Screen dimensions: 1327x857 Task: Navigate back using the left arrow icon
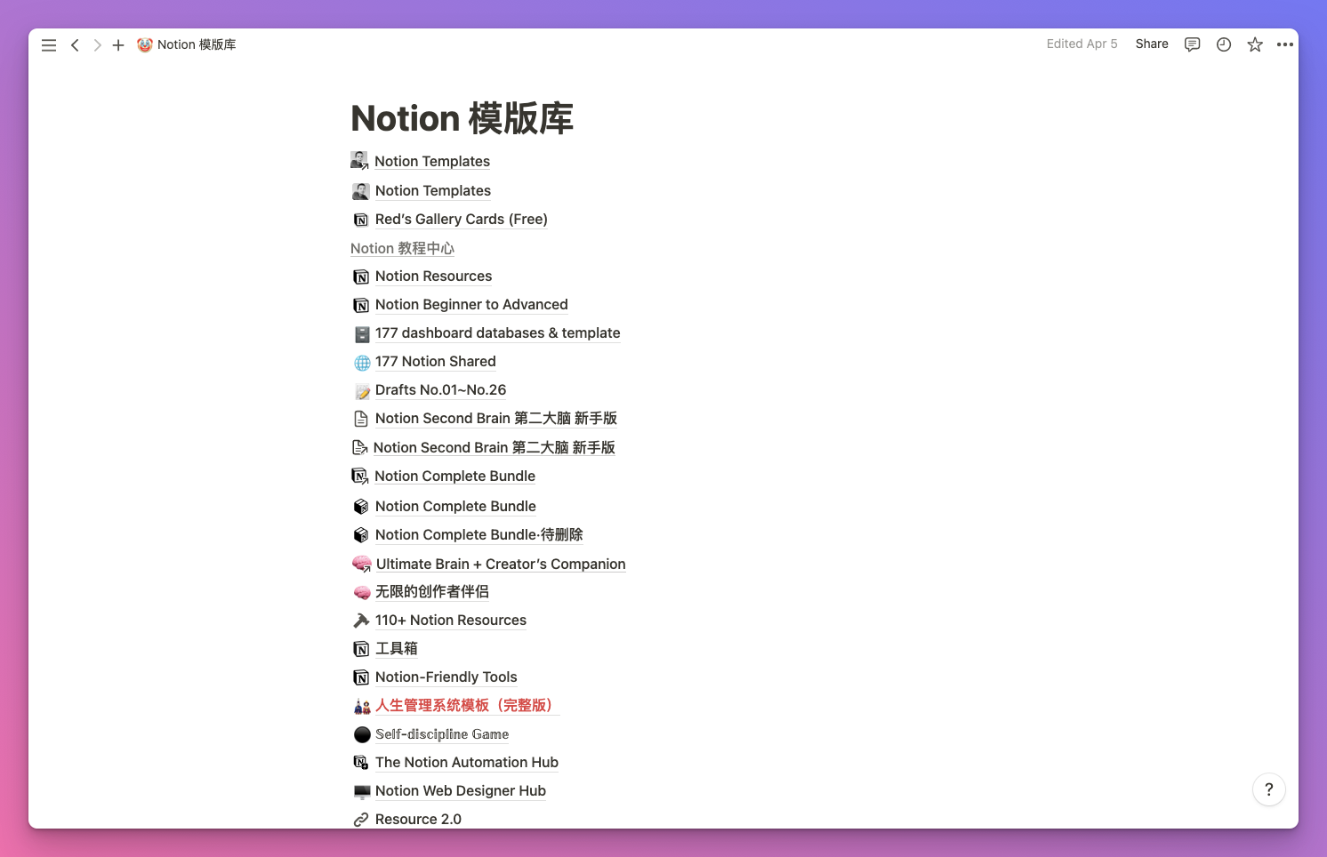click(x=75, y=44)
